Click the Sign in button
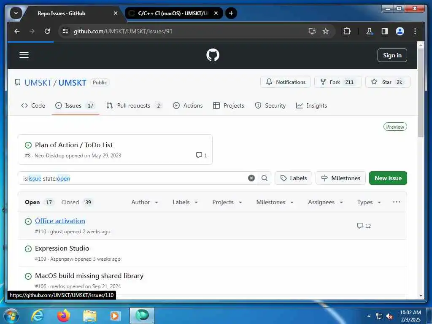 pos(392,55)
